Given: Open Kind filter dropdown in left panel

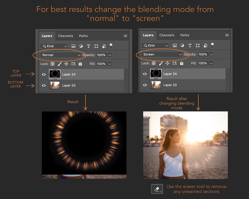Looking at the screenshot, I should (x=54, y=46).
